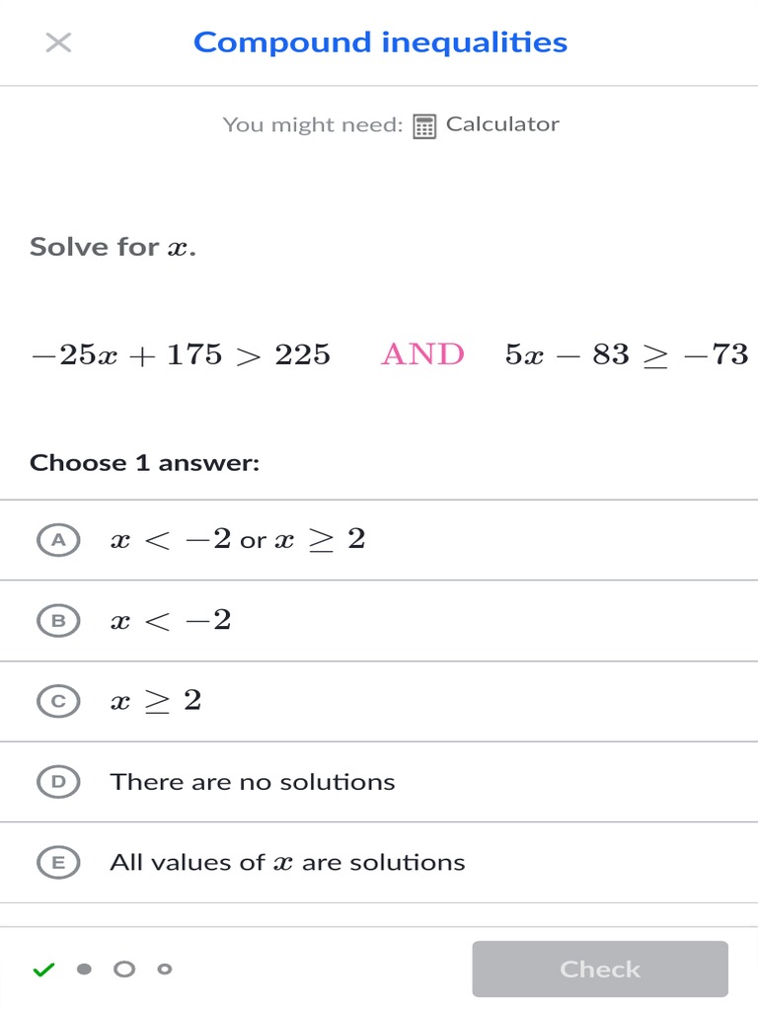Click the hollow circle progress indicator
The width and height of the screenshot is (758, 1011).
click(124, 970)
